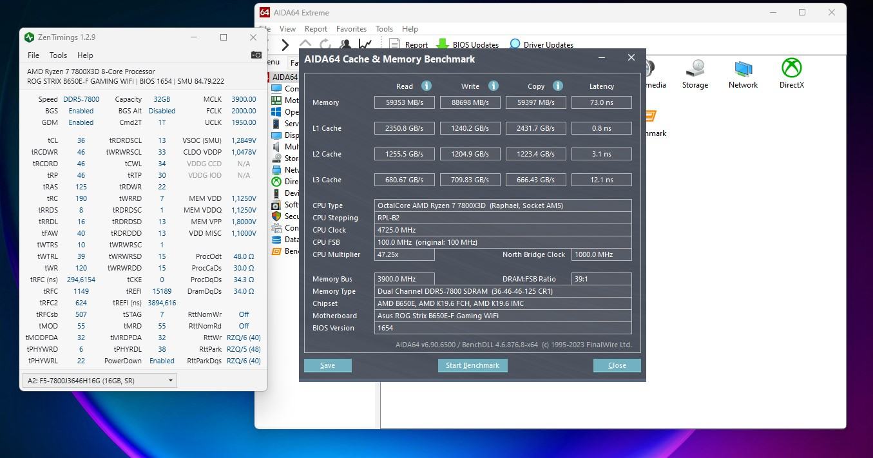Viewport: 873px width, 458px height.
Task: Open ZenTimings File menu
Action: (x=34, y=55)
